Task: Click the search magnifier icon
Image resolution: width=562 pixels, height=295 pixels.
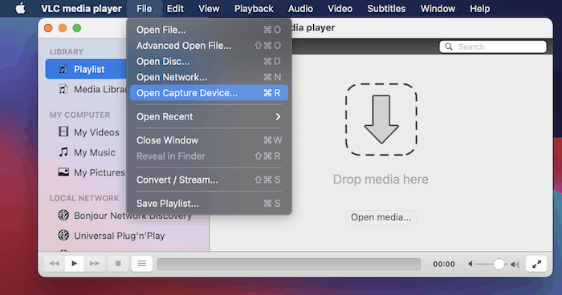Action: pos(448,46)
